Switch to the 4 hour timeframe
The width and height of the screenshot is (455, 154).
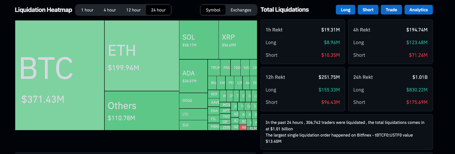(110, 10)
